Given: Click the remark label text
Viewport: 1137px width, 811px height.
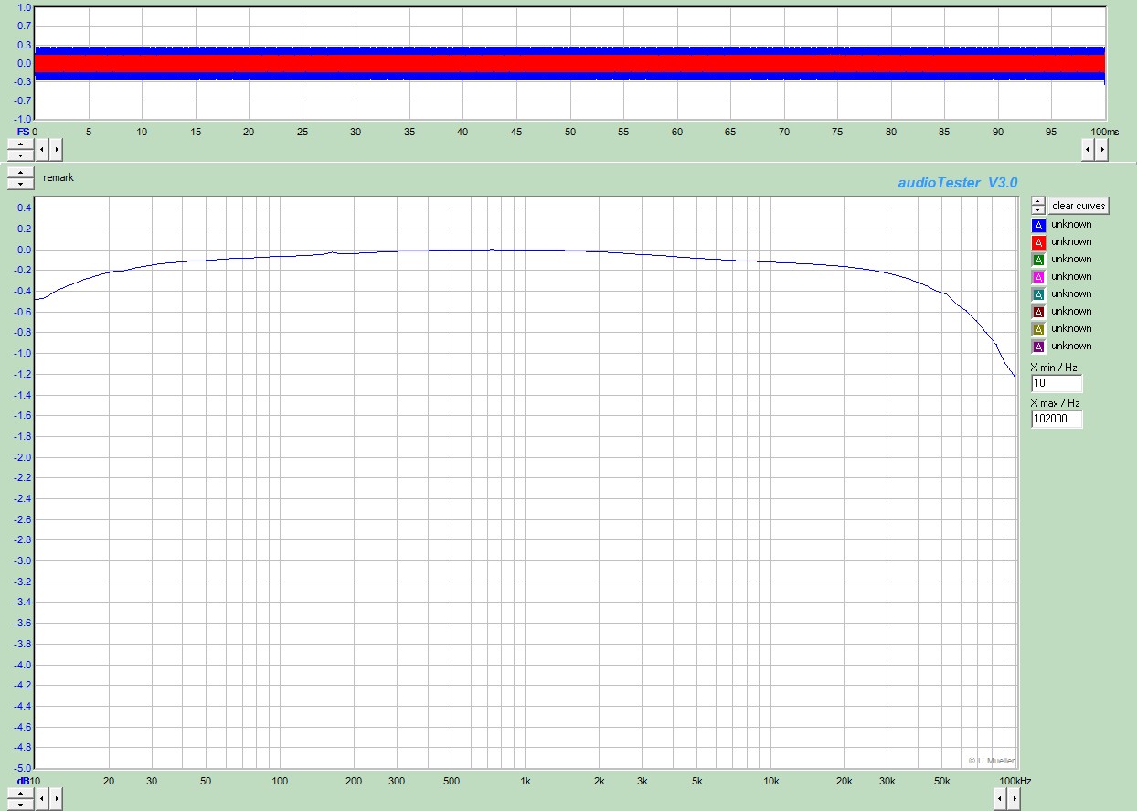Looking at the screenshot, I should [58, 177].
